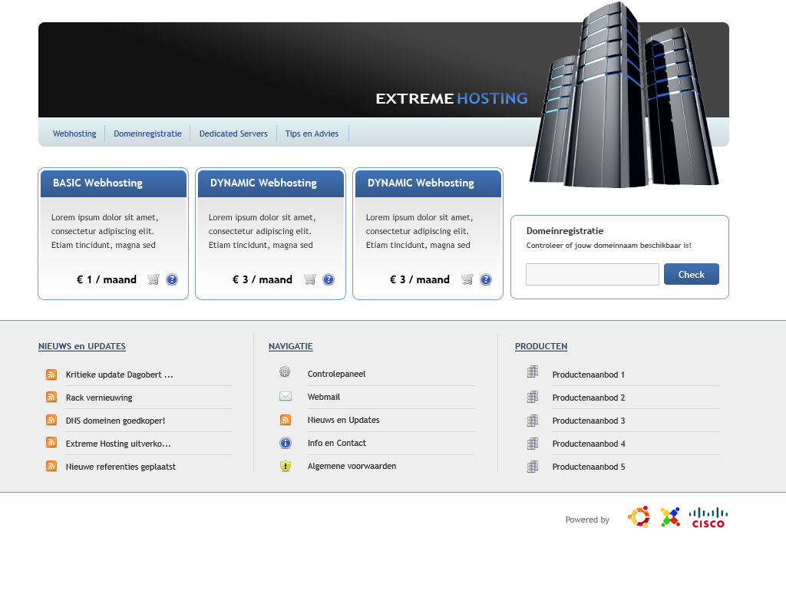Viewport: 786px width, 614px height.
Task: Click the help icon in BASIC Webhosting card
Action: tap(172, 279)
